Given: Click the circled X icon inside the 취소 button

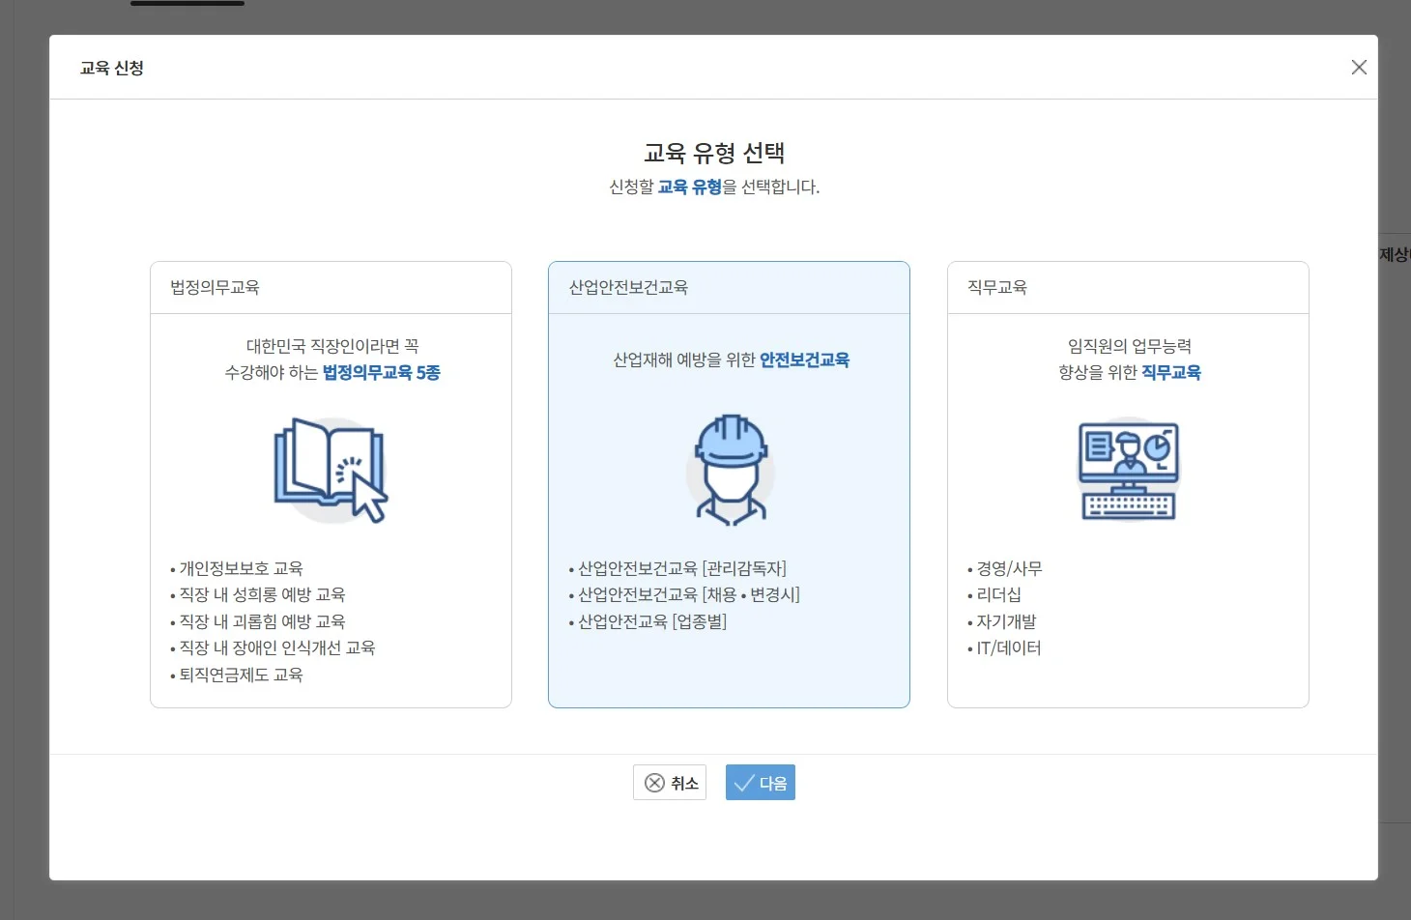Looking at the screenshot, I should pos(655,783).
